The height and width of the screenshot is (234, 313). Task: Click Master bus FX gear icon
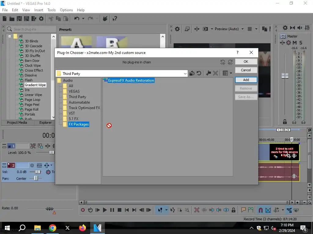[289, 43]
